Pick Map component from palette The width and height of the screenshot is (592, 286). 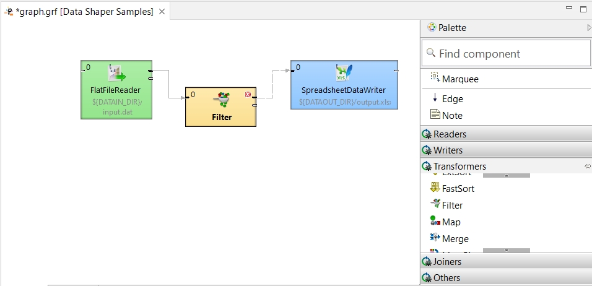445,222
